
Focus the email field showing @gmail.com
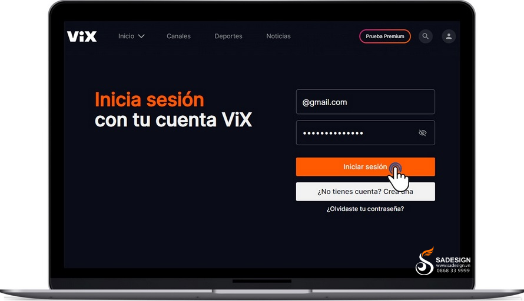pos(365,102)
